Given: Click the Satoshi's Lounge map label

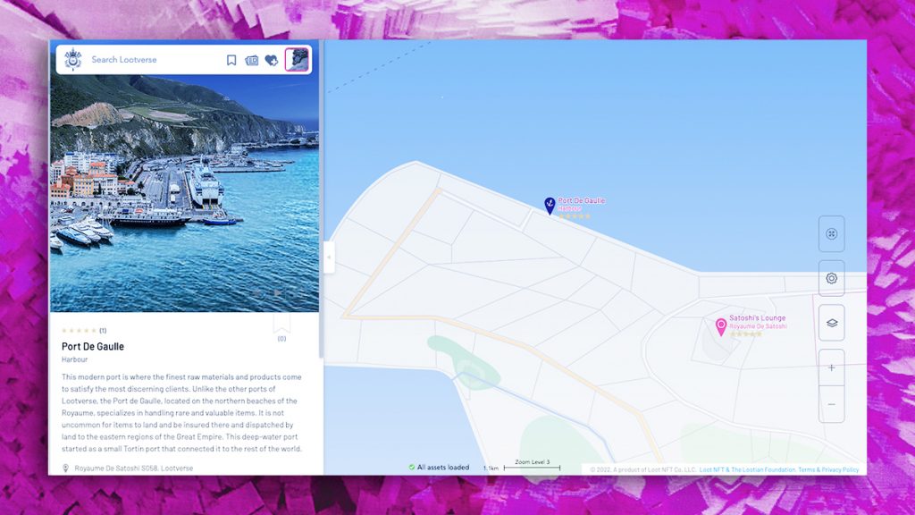Looking at the screenshot, I should coord(758,318).
